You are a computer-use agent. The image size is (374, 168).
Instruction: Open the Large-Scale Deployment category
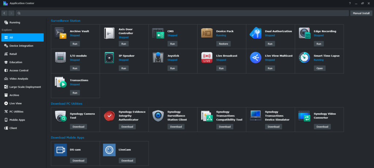[x=22, y=87]
